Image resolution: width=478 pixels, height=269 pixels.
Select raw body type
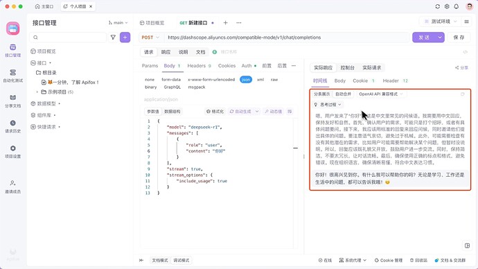274,79
